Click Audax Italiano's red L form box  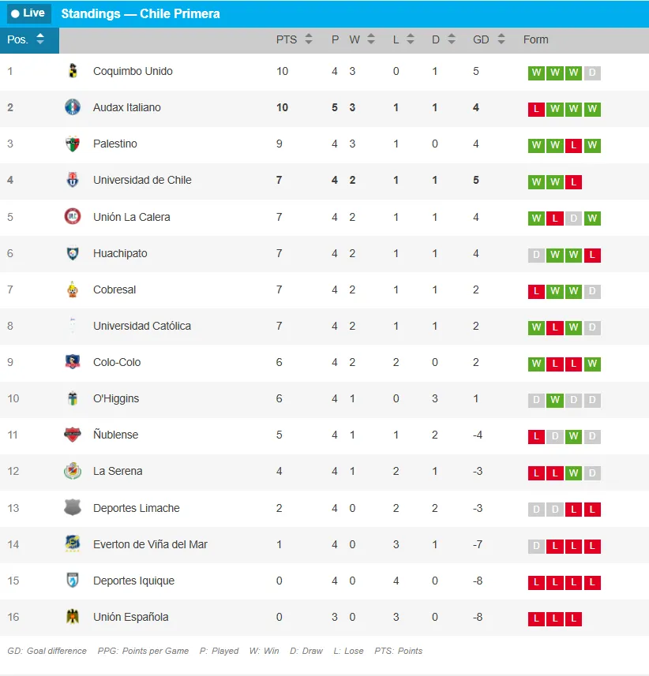pos(536,109)
